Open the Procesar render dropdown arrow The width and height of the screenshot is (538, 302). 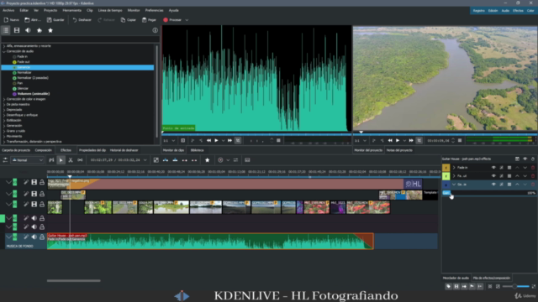187,20
